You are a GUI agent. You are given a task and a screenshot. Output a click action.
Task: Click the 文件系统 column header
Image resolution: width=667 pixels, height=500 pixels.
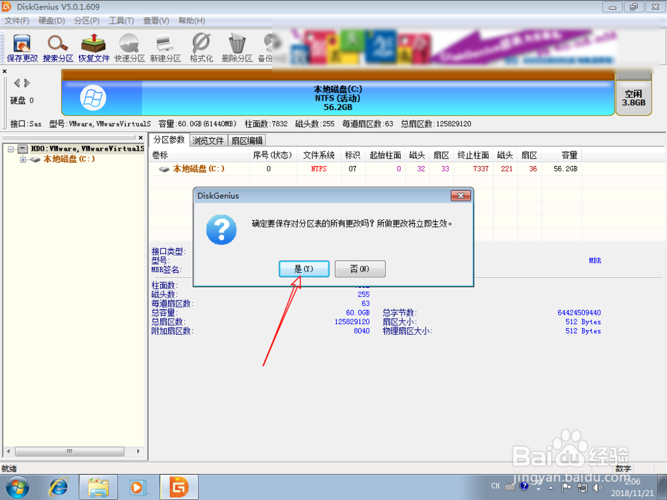tap(319, 155)
